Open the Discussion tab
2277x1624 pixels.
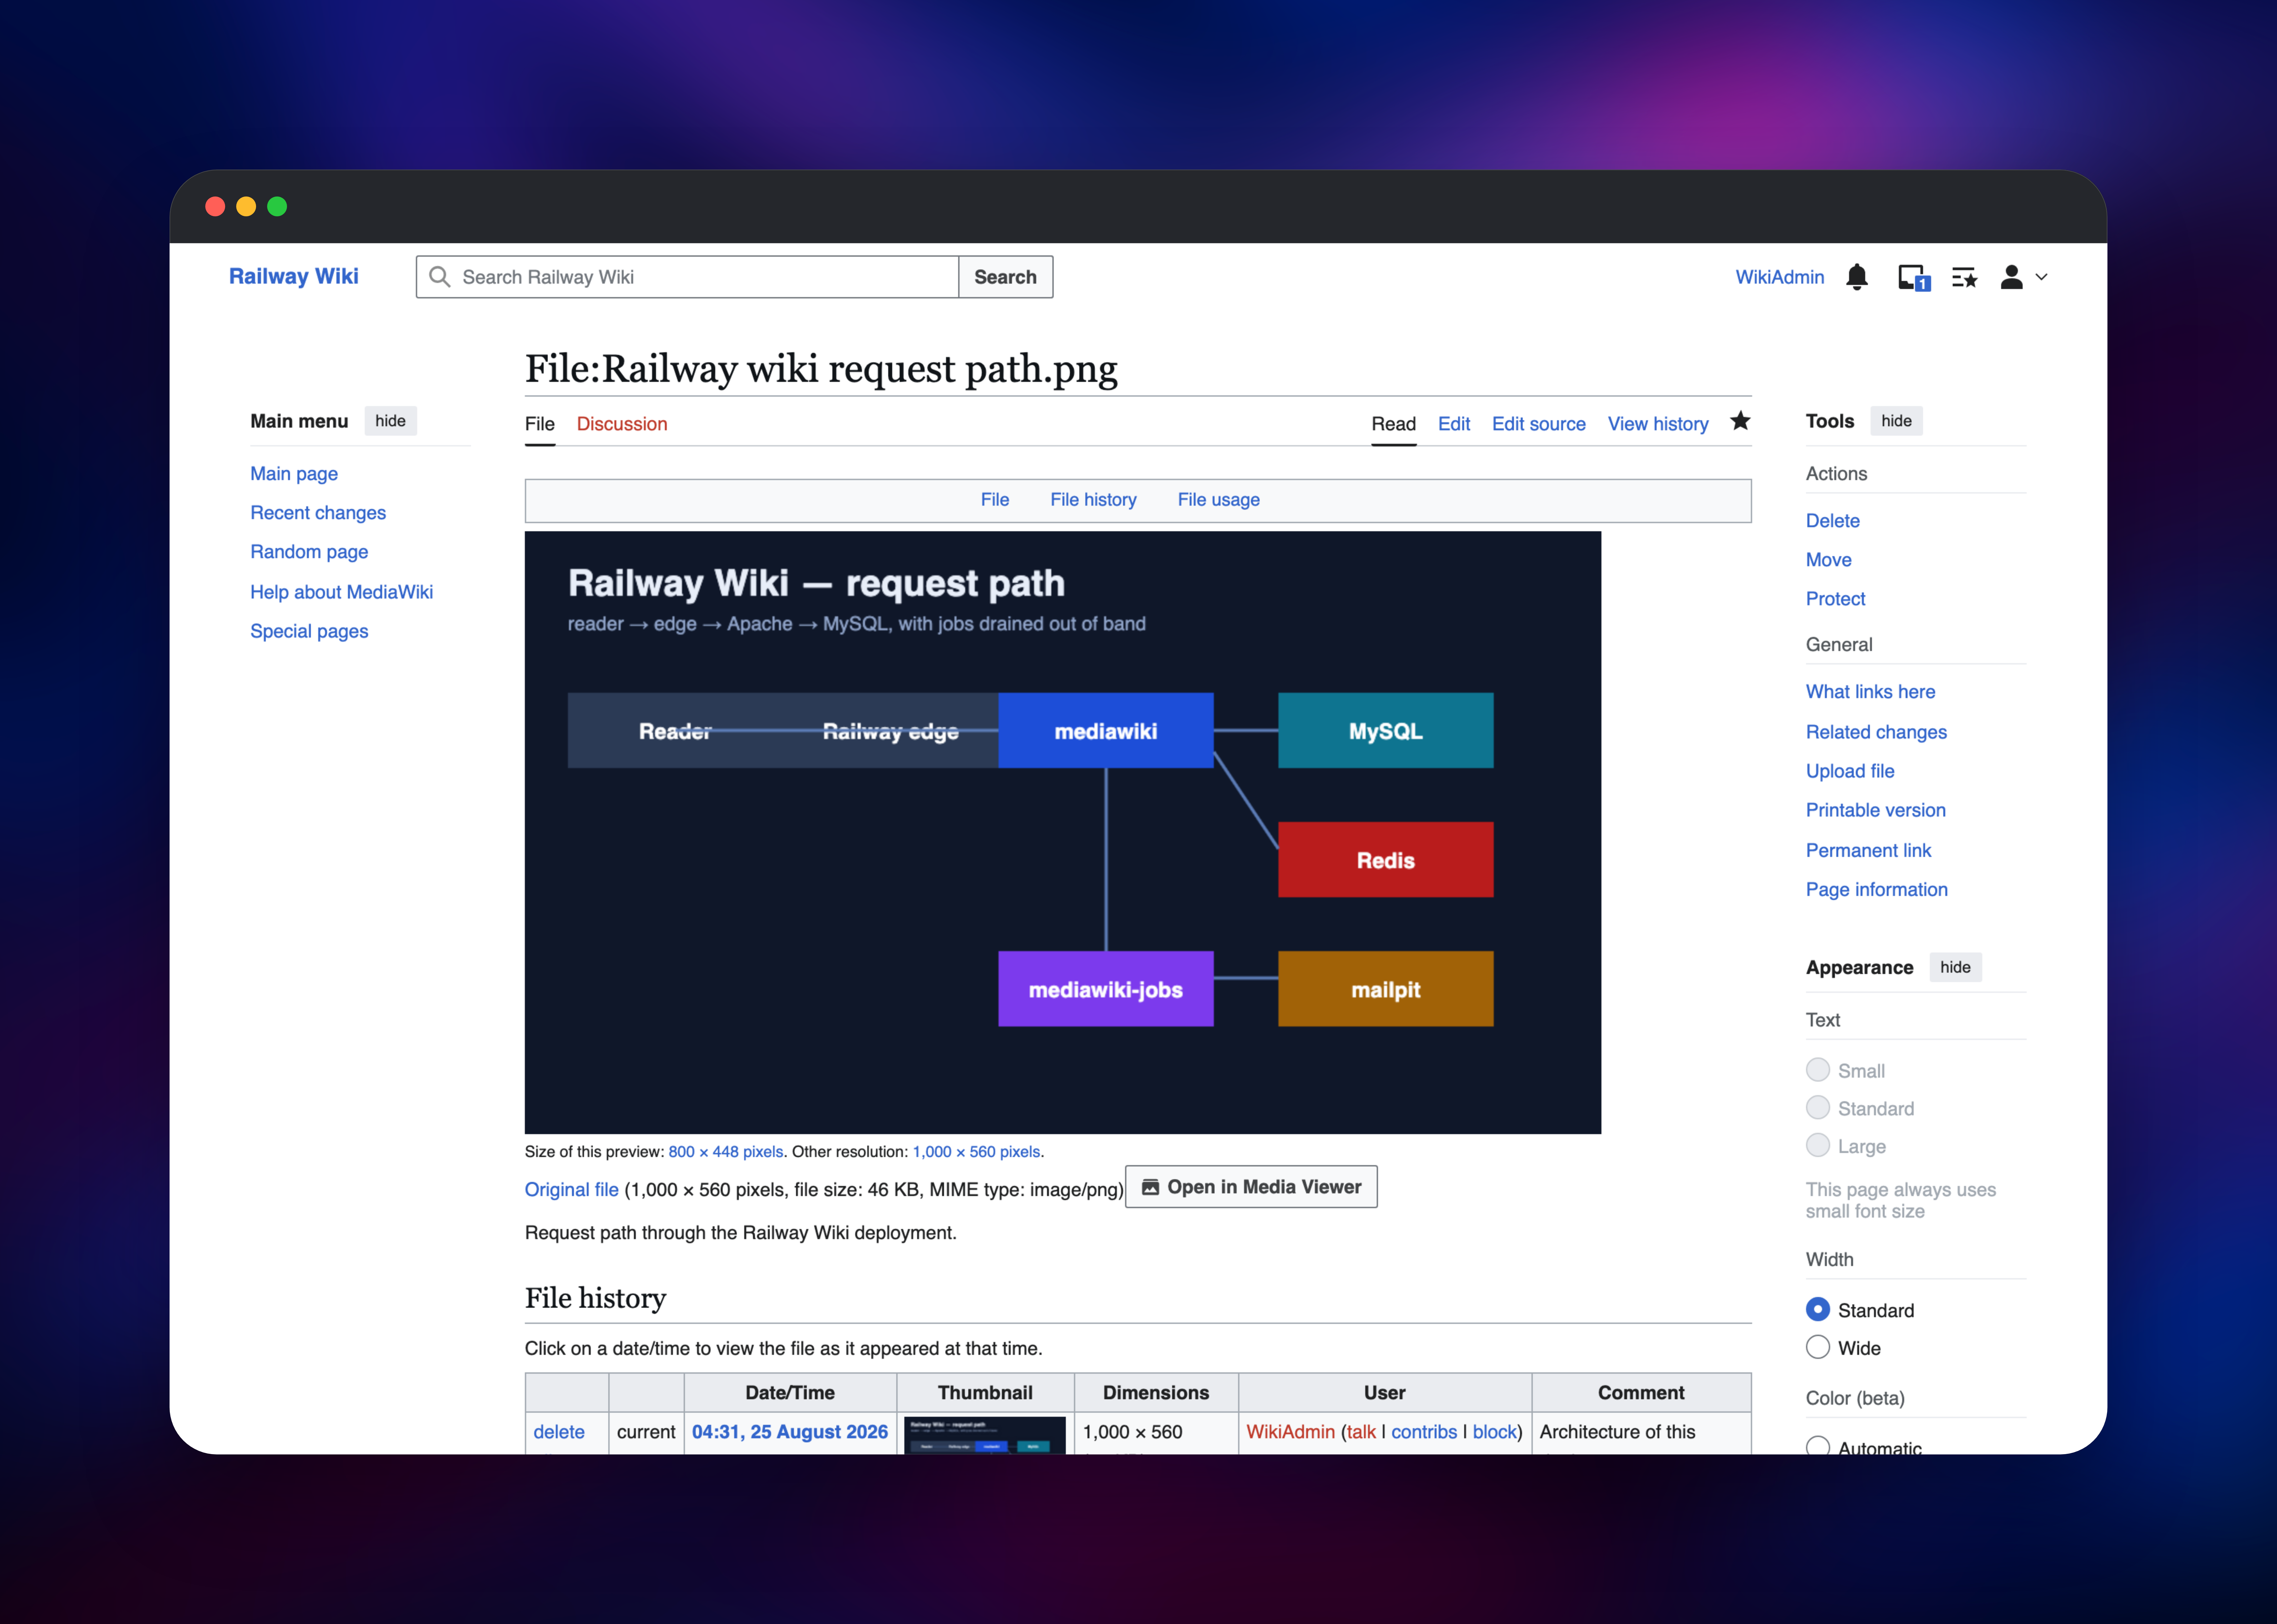point(622,424)
